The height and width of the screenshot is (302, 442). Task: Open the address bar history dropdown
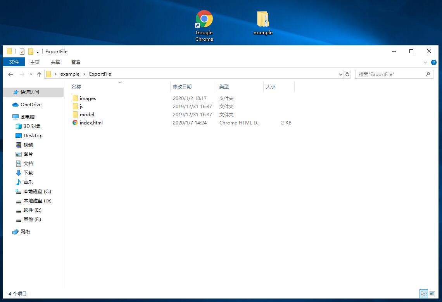(x=340, y=74)
